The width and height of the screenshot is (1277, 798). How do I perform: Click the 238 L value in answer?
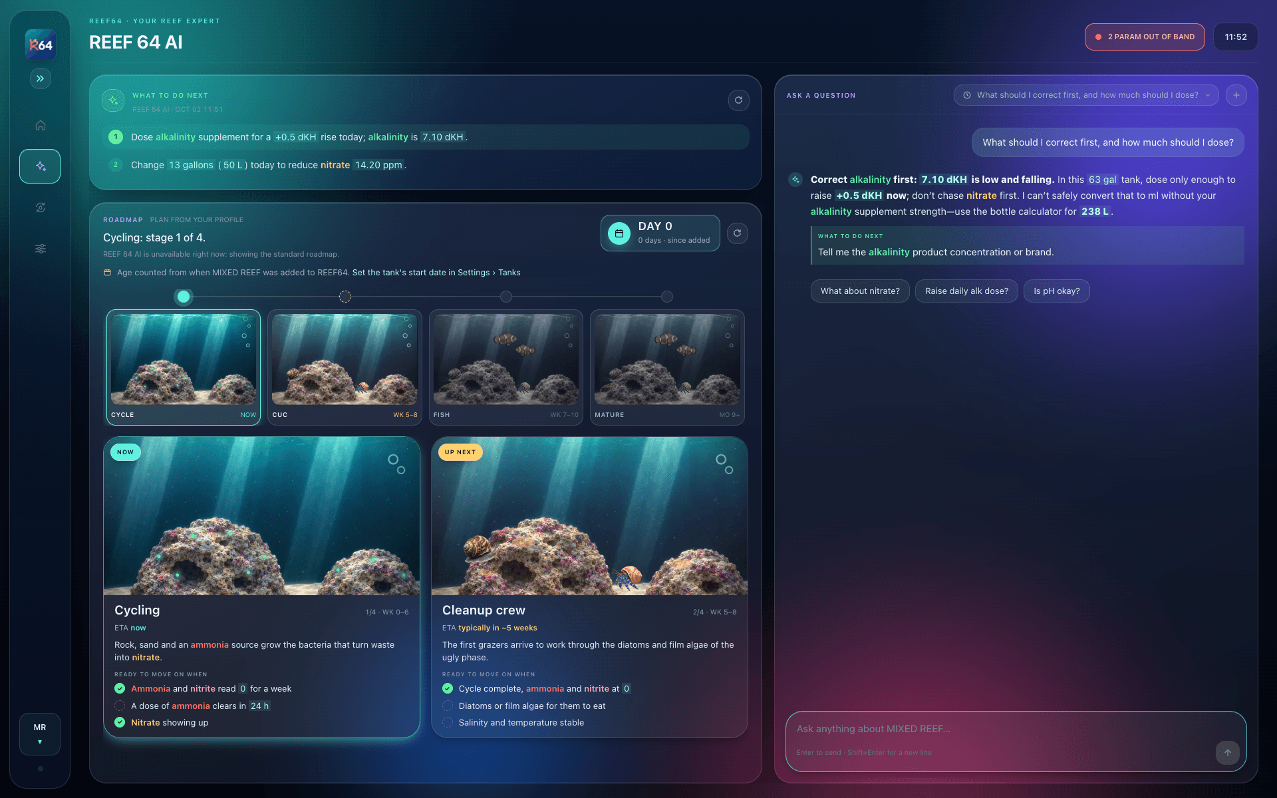tap(1095, 211)
